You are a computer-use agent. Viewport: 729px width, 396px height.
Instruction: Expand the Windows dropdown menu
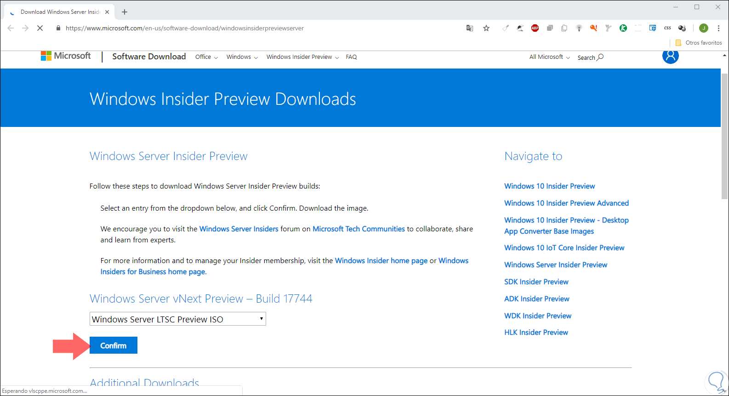[242, 57]
